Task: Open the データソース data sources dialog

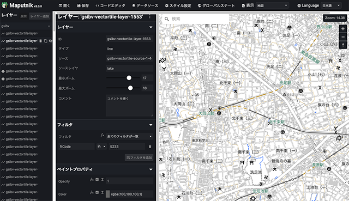Action: point(145,5)
